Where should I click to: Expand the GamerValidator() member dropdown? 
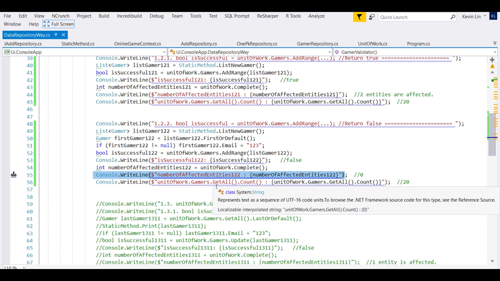[x=495, y=52]
